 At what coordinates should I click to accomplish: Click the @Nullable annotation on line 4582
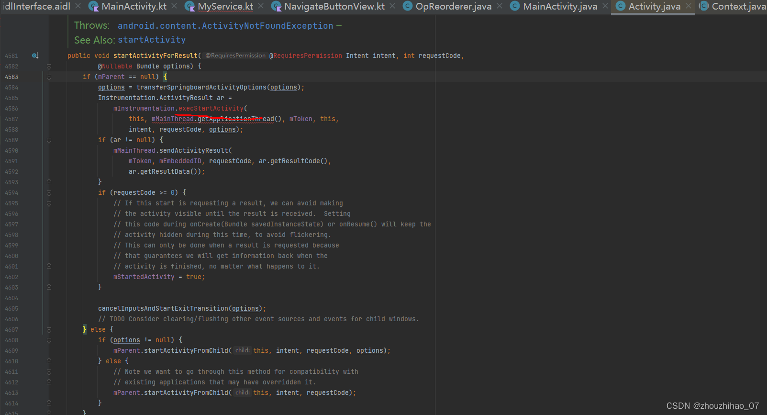pyautogui.click(x=115, y=66)
